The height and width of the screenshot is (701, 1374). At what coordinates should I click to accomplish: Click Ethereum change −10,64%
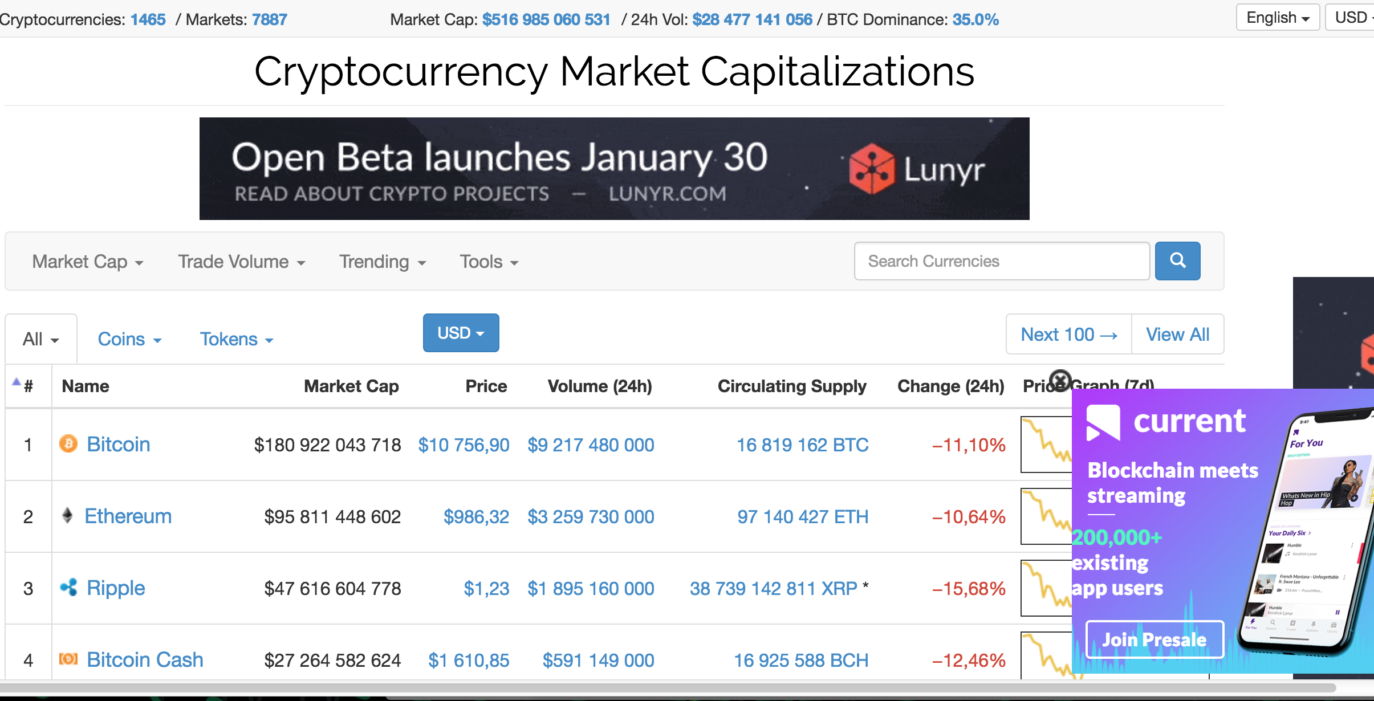point(969,516)
